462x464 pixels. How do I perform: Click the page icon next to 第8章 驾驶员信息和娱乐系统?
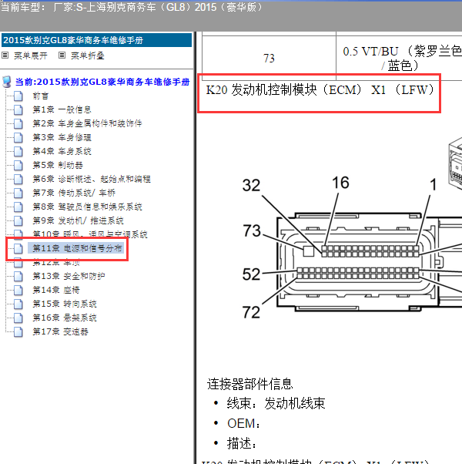[x=18, y=207]
